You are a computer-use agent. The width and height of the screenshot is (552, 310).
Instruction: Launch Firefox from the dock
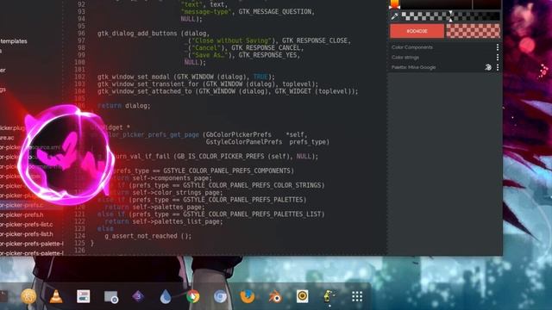pos(248,296)
